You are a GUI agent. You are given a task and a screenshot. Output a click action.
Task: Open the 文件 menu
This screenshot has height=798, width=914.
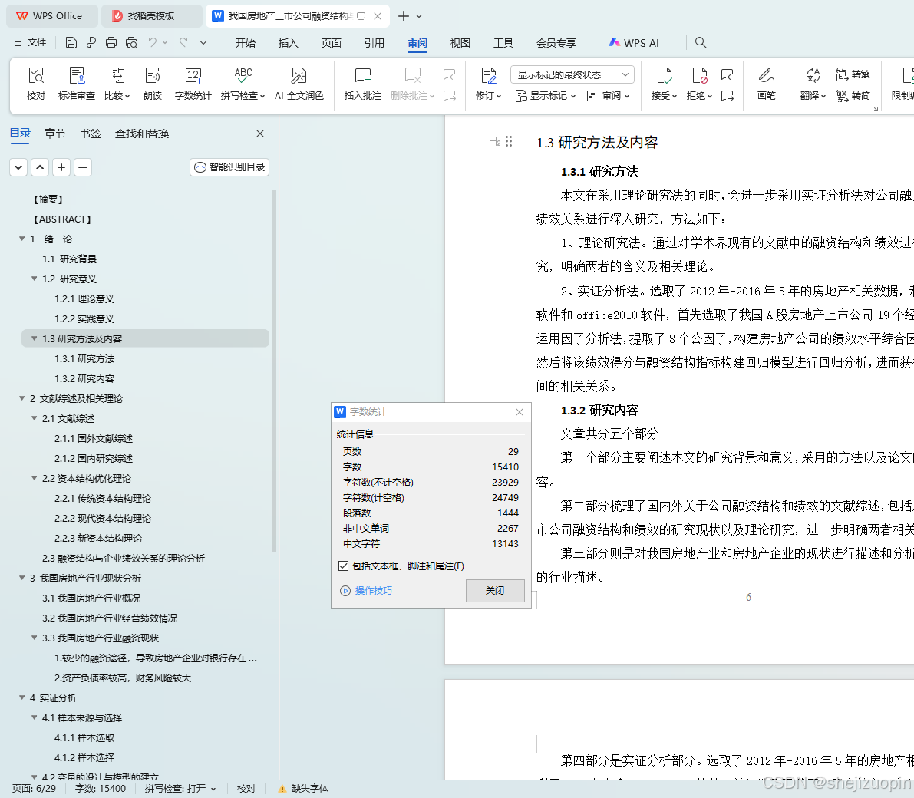coord(30,42)
